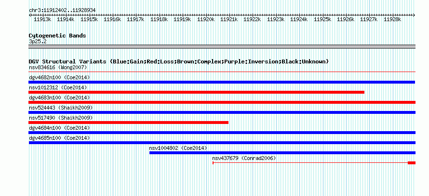The height and width of the screenshot is (196, 429).
Task: Click the blue dgv4682n100 gain bar
Action: coord(222,82)
